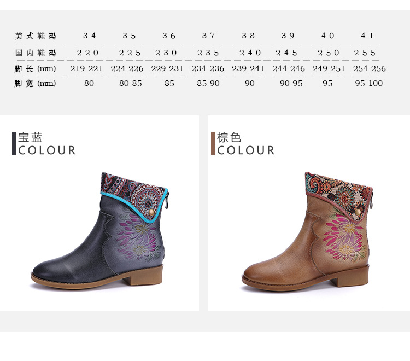
Task: Click size 37 in the size chart
Action: tap(208, 36)
